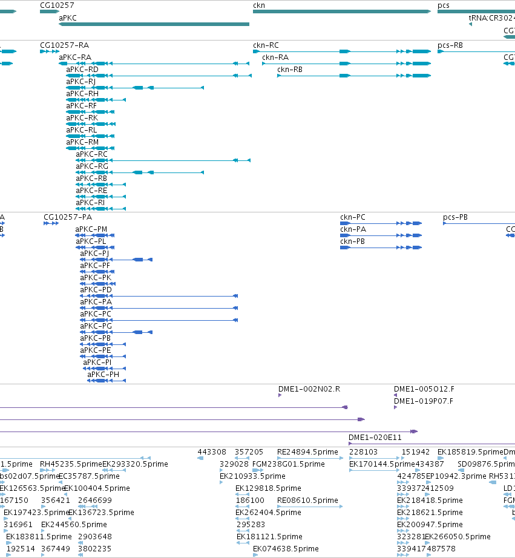Click the EK074638.5prime label
Screen dimensions: 515x558
click(286, 549)
